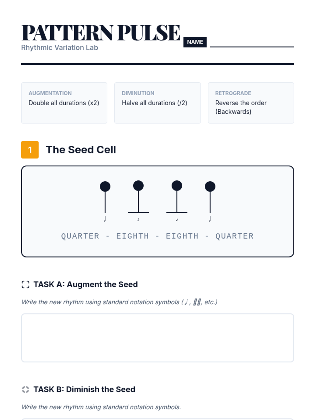
Task: Click the Rhythmic Variation Lab subtitle
Action: (x=60, y=48)
